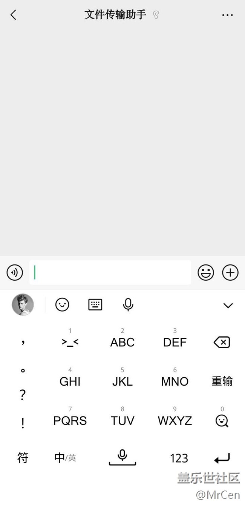
Task: Open the three-dot chat options menu
Action: (x=227, y=15)
